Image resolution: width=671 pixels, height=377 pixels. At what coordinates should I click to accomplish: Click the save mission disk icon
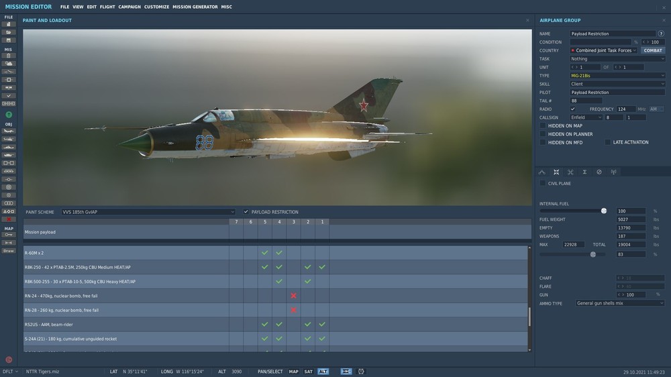click(9, 40)
